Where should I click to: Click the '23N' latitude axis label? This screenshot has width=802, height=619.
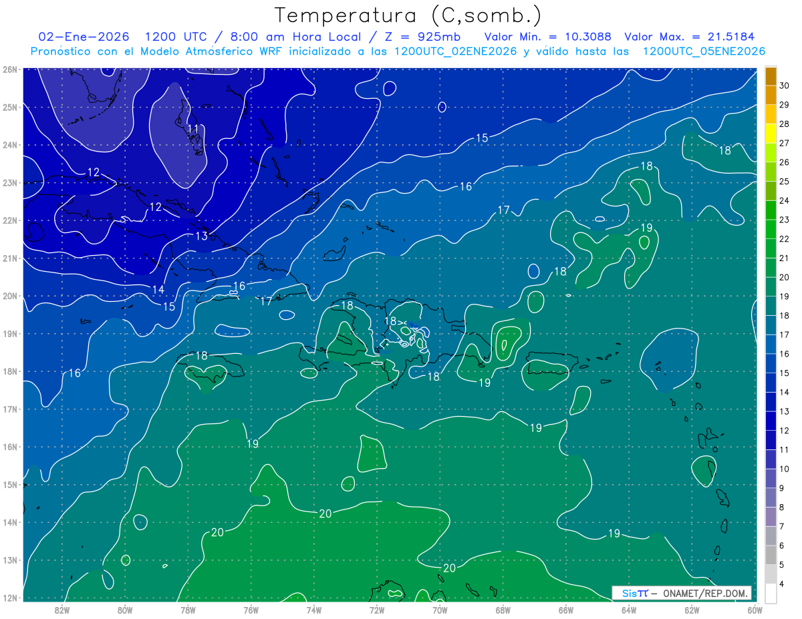[10, 183]
